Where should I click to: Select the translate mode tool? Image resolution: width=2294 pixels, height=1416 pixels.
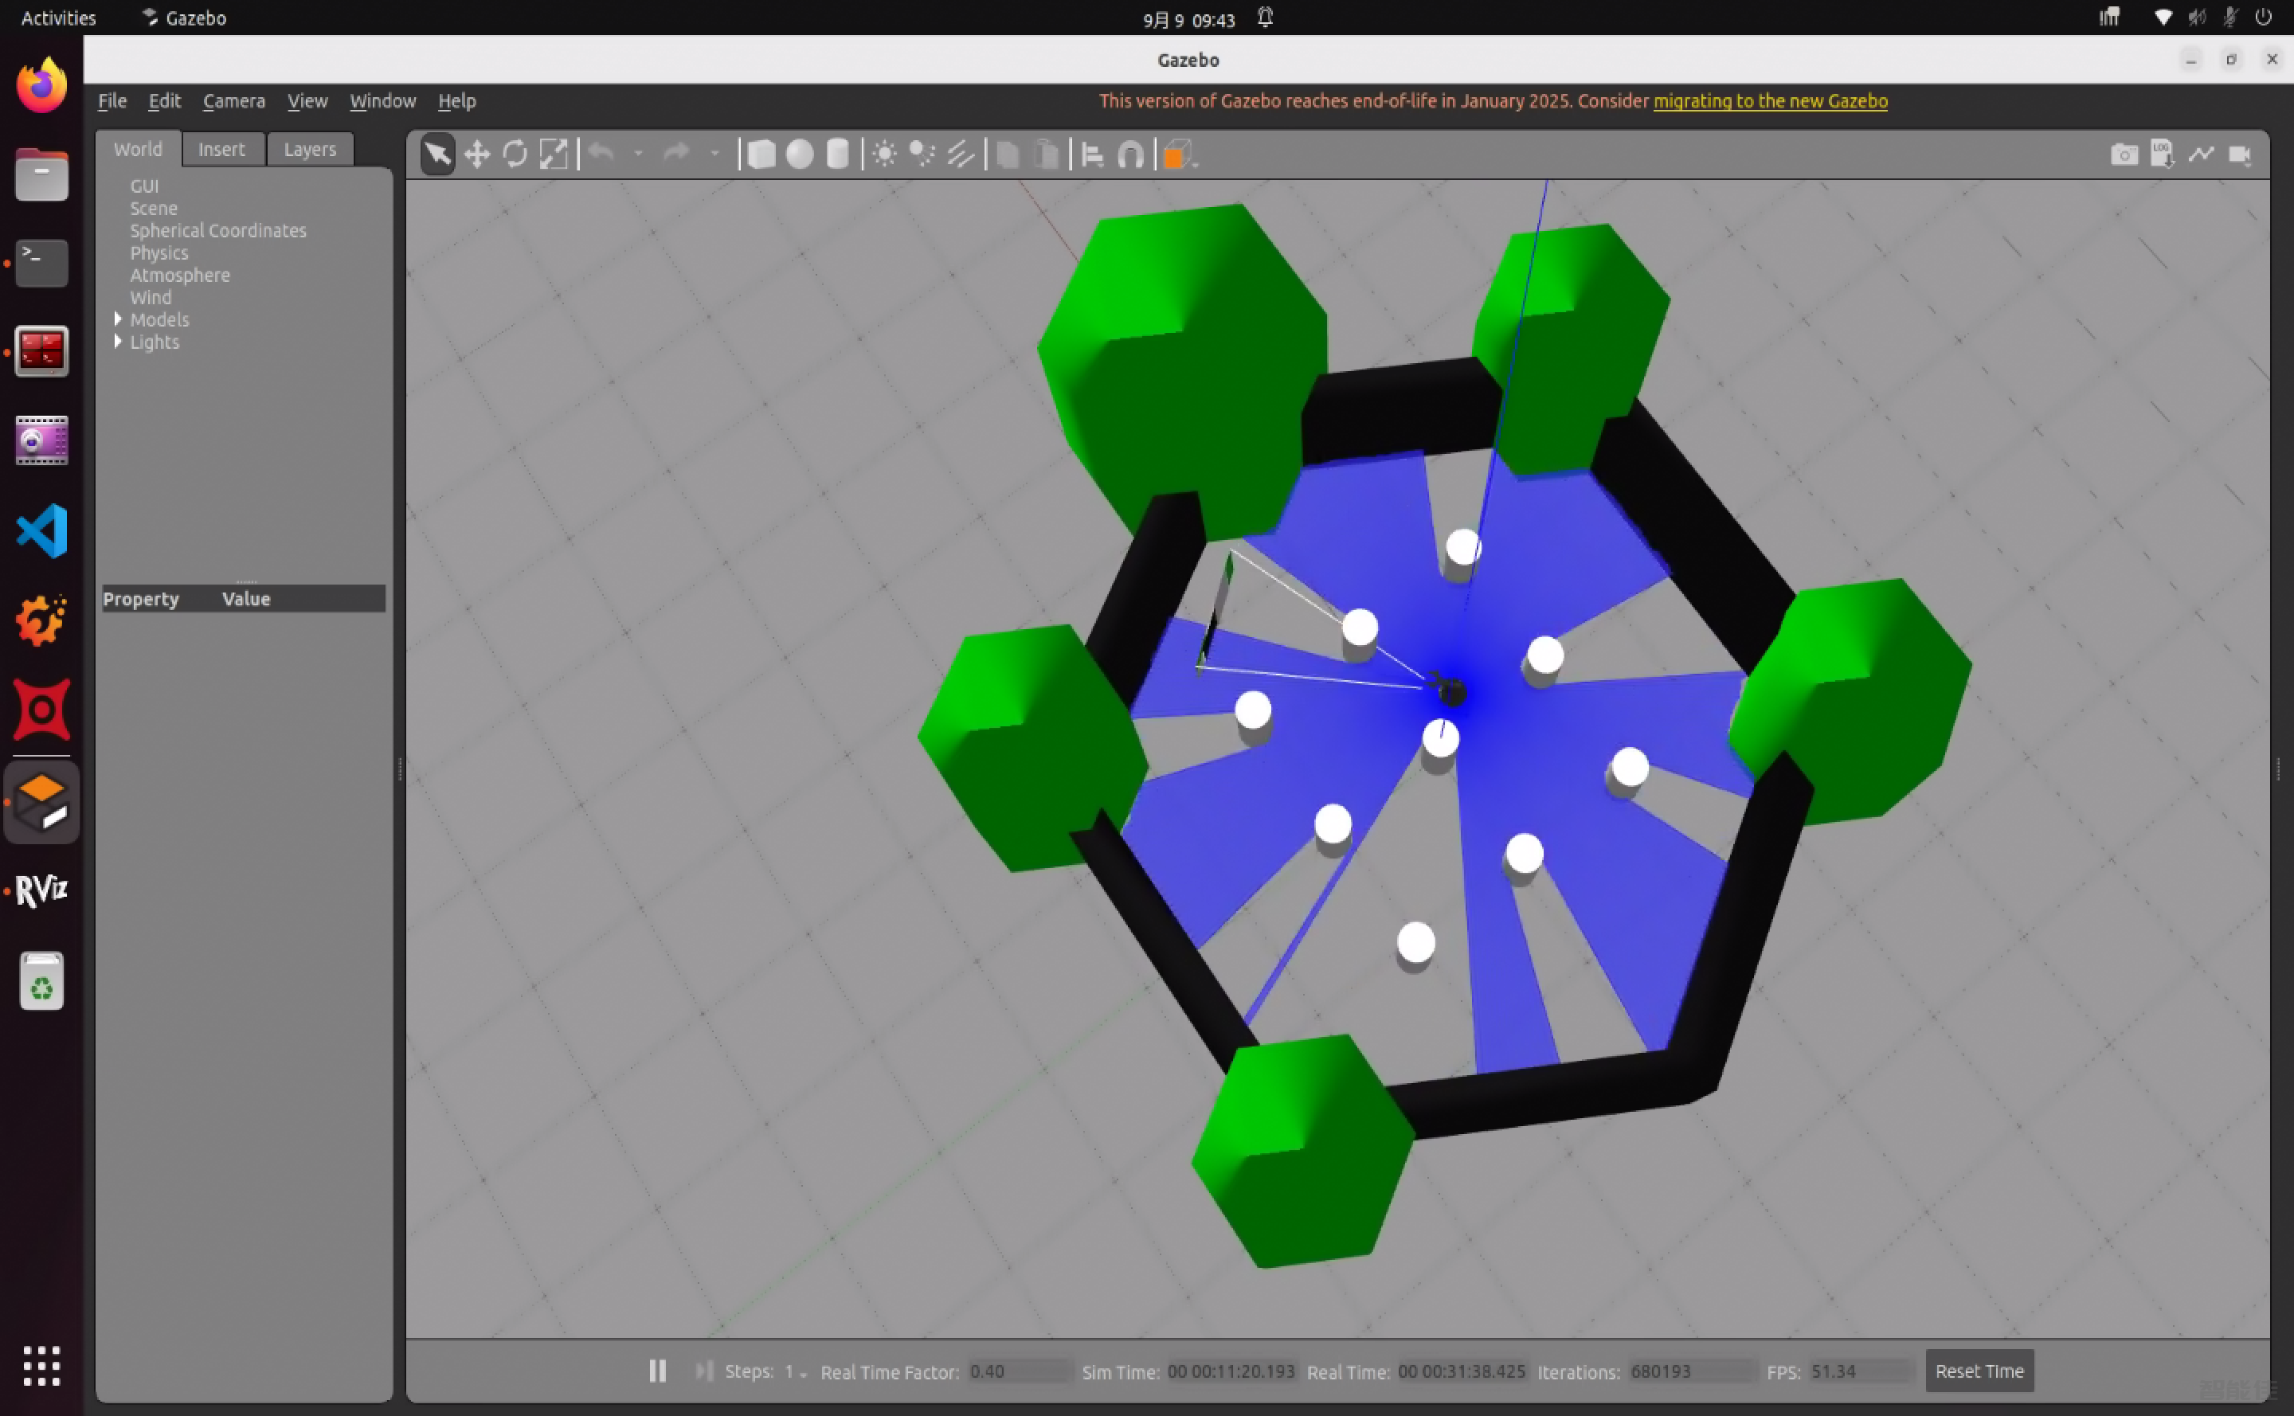[x=477, y=155]
